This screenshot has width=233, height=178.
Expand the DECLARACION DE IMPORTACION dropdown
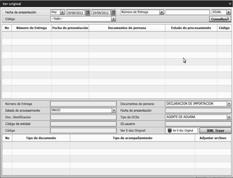pos(229,104)
